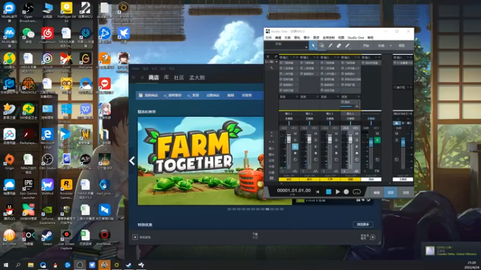Open the Steam desktop shortcut
Image resolution: width=481 pixels, height=270 pixels.
click(x=47, y=238)
